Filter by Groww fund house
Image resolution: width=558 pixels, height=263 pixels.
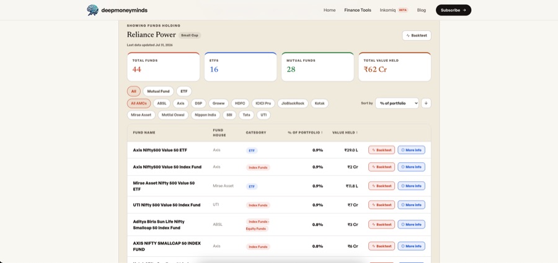point(218,103)
